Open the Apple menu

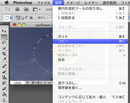(x=7, y=3)
